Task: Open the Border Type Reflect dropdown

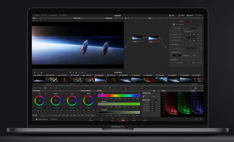Action: (189, 48)
